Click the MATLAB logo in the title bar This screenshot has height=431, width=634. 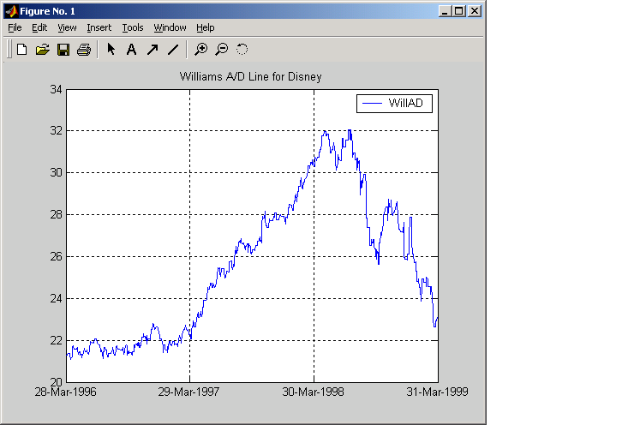[x=12, y=11]
